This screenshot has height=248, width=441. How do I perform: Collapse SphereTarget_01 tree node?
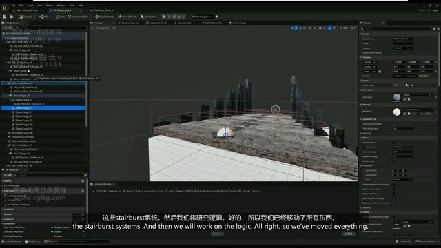10,100
